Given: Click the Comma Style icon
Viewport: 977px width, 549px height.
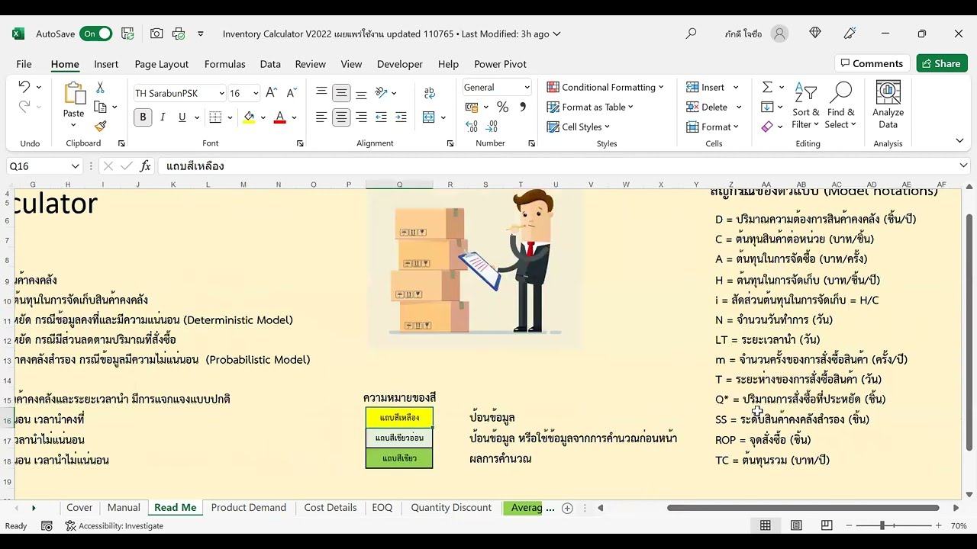Looking at the screenshot, I should (523, 107).
